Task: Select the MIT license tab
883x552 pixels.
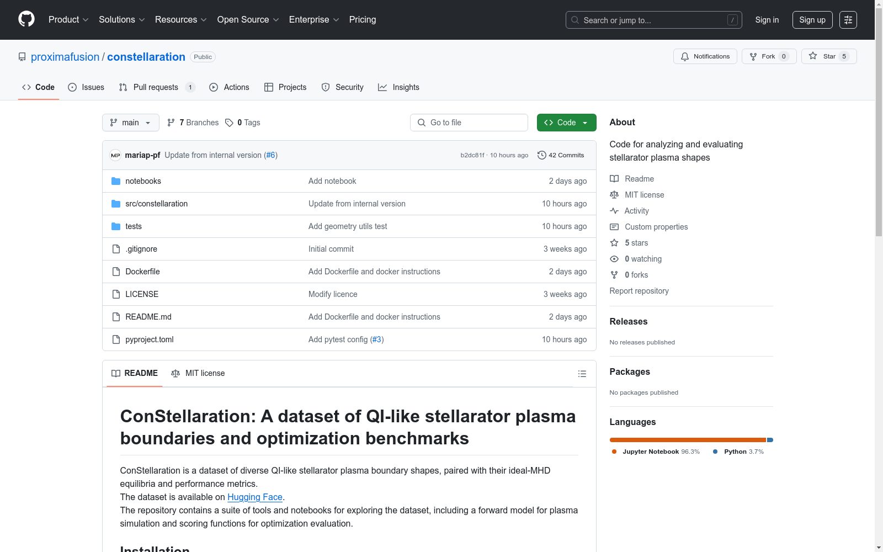Action: pos(198,373)
